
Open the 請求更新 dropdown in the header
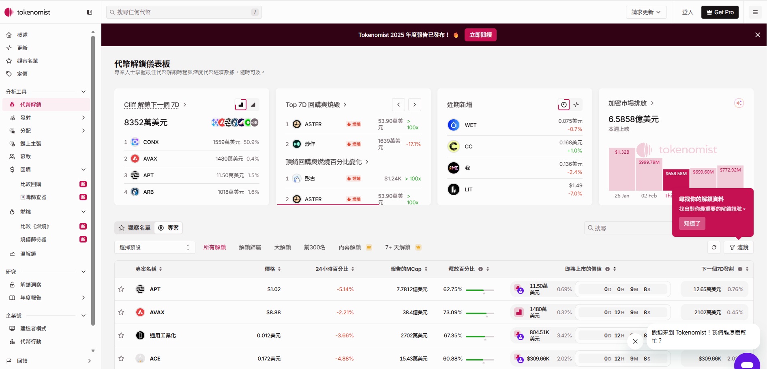pyautogui.click(x=646, y=12)
